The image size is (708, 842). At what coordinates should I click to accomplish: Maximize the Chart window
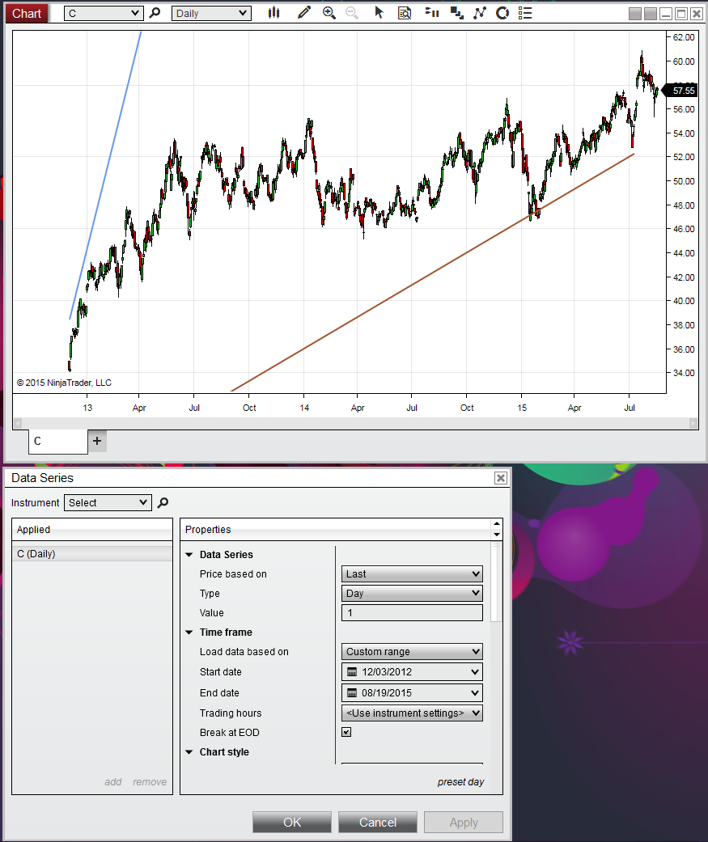680,14
